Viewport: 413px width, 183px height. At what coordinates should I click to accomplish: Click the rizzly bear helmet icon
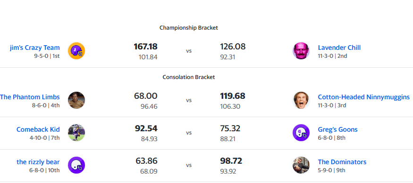point(76,166)
